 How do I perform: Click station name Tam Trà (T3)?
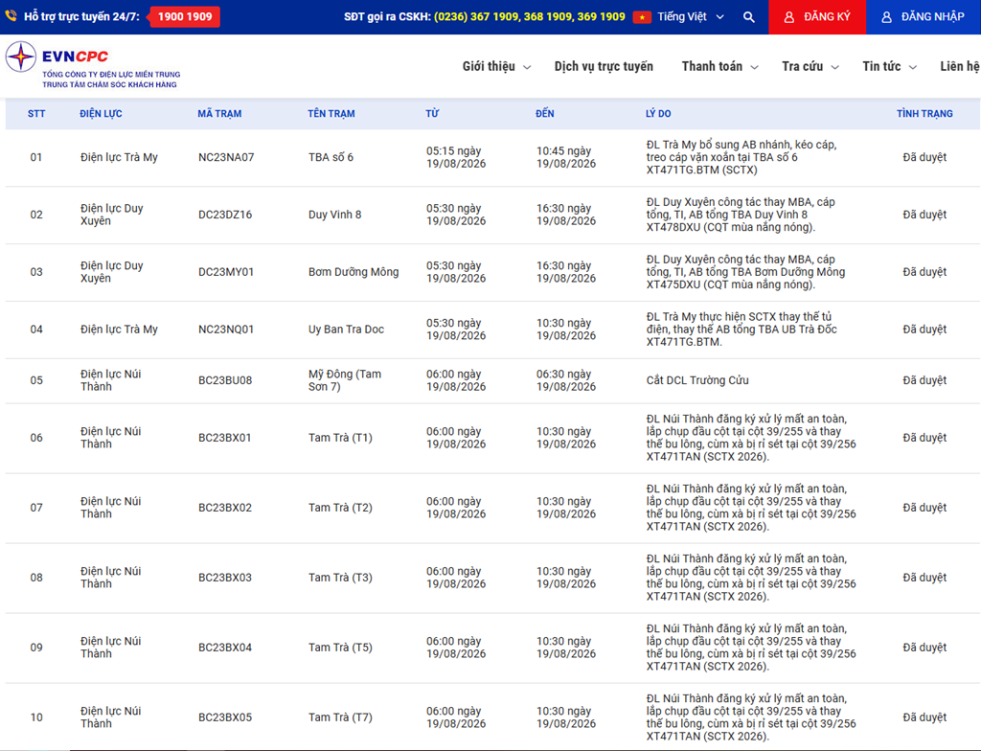click(340, 577)
